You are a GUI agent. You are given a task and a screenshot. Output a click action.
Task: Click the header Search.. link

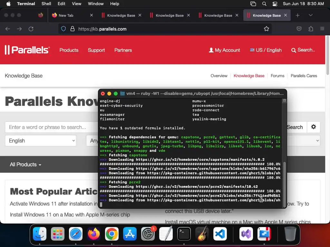coord(303,50)
